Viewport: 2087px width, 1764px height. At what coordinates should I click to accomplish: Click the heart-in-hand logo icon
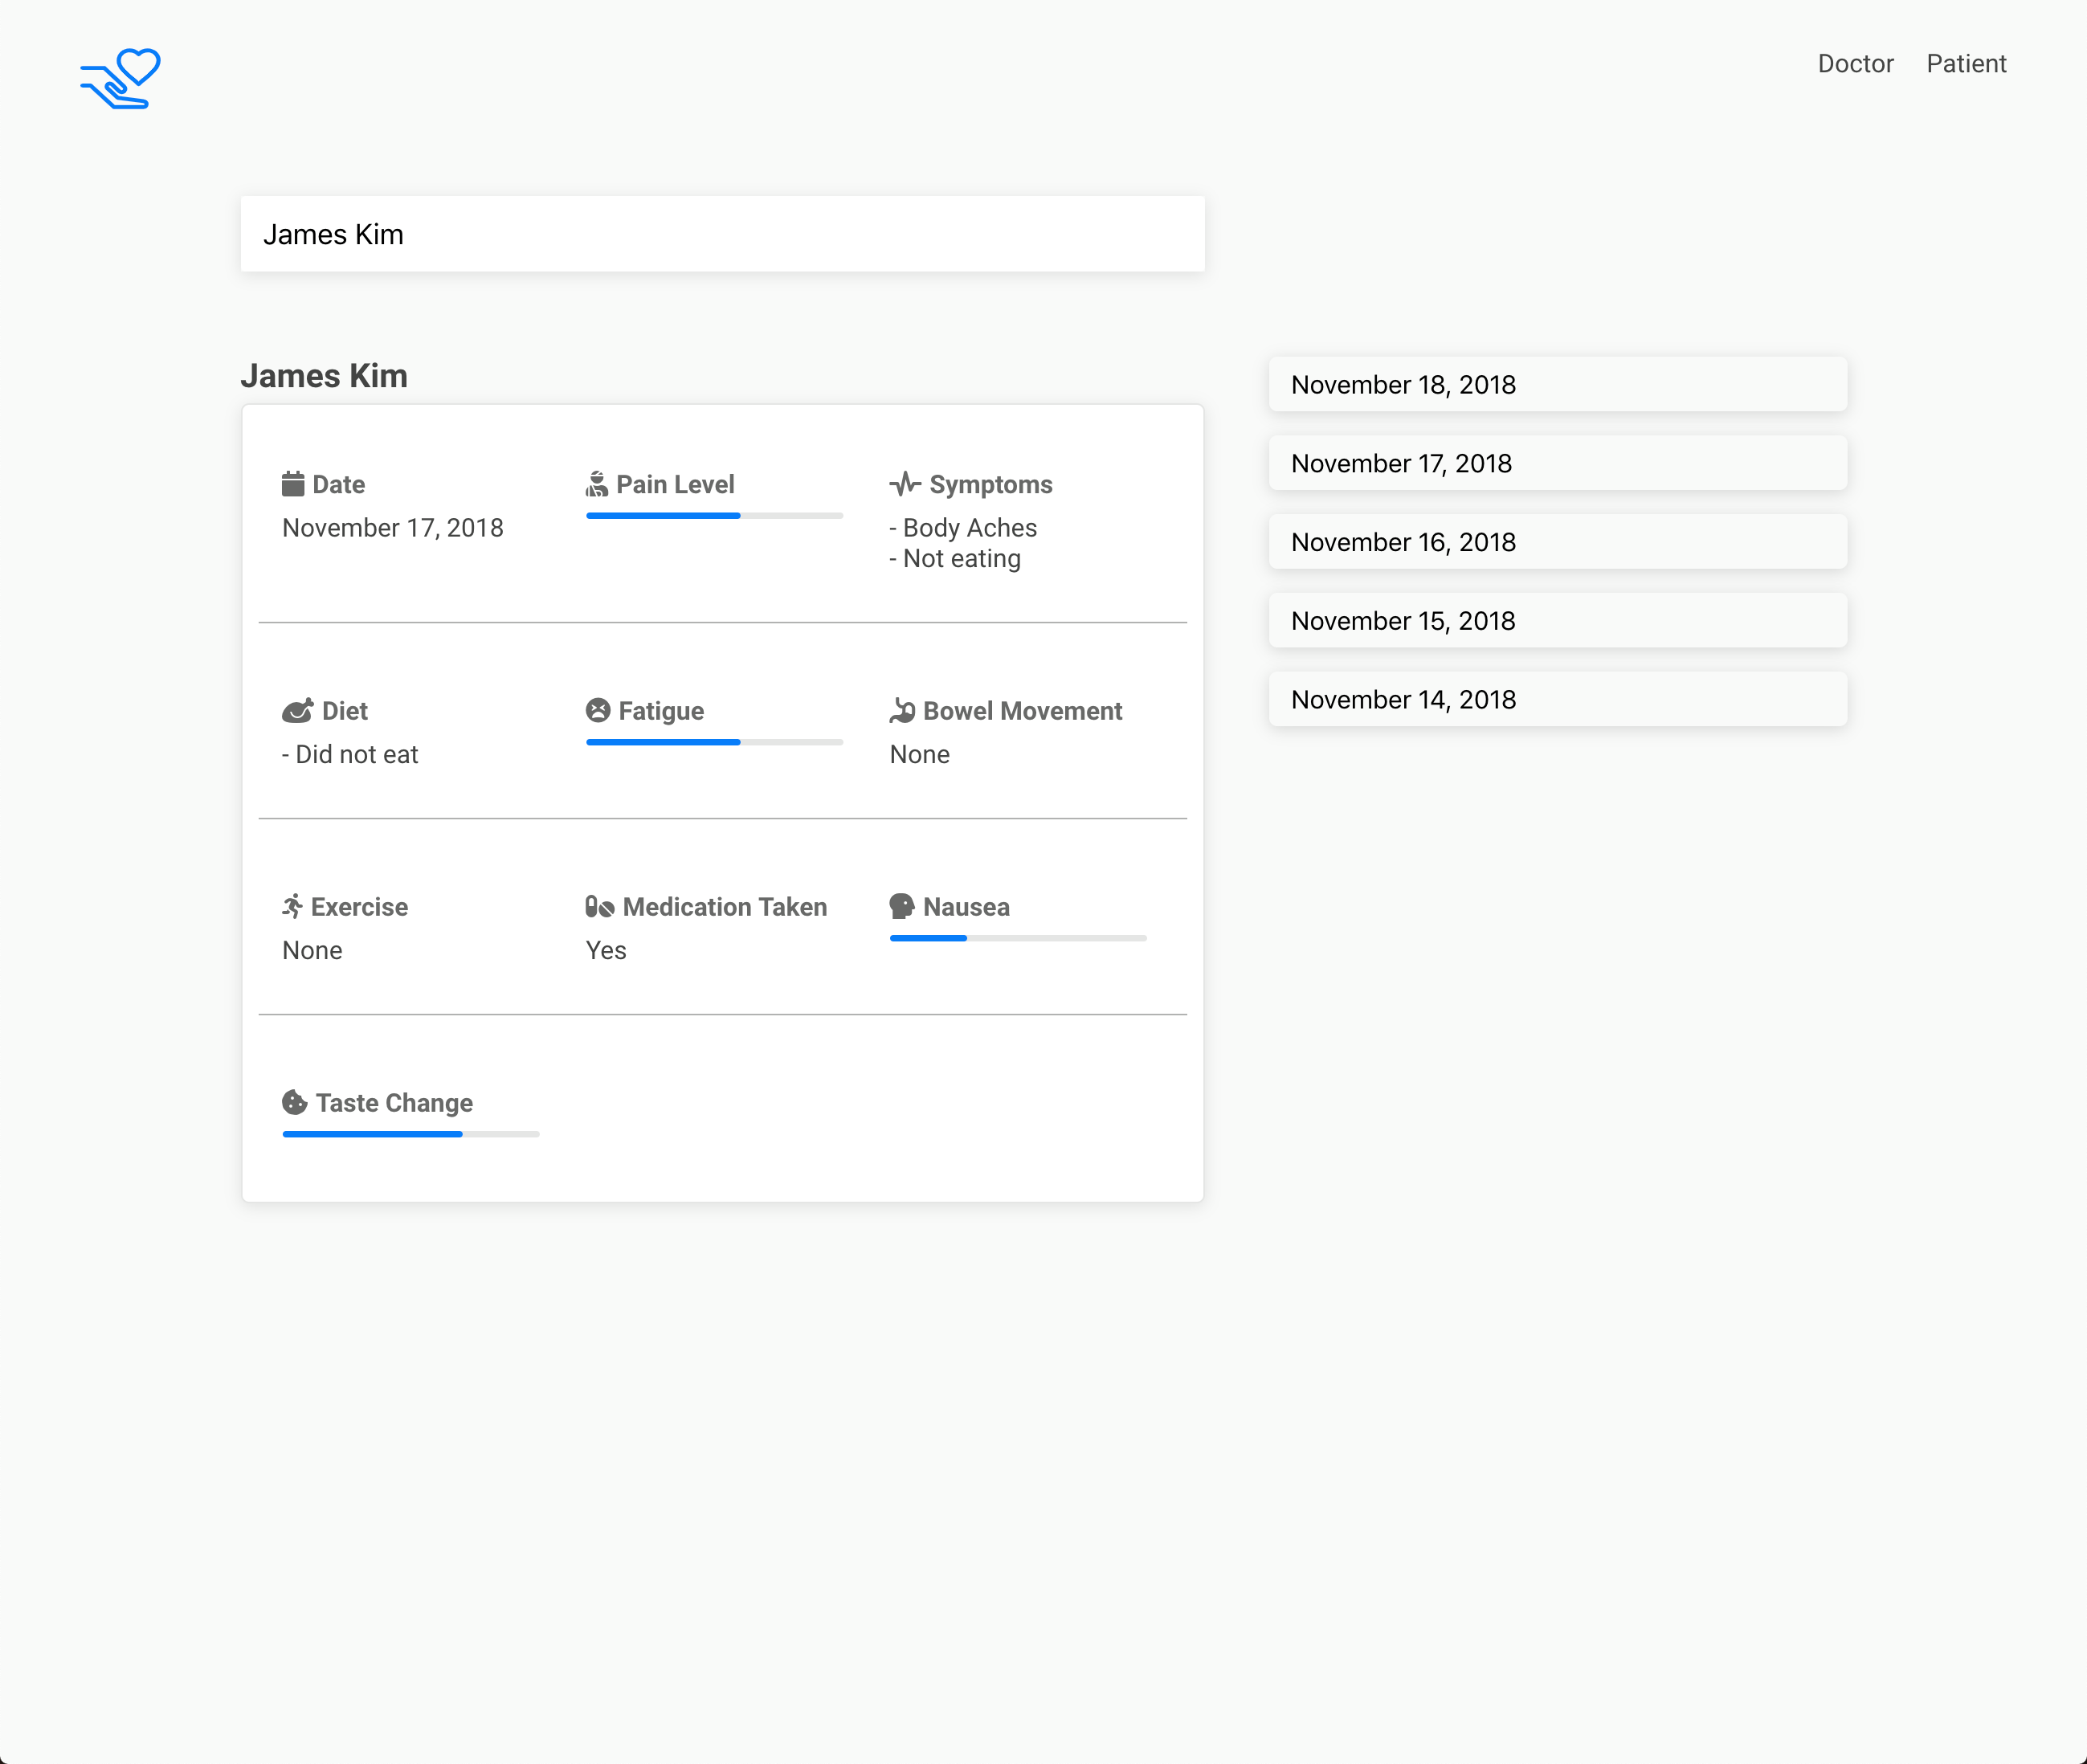point(120,78)
